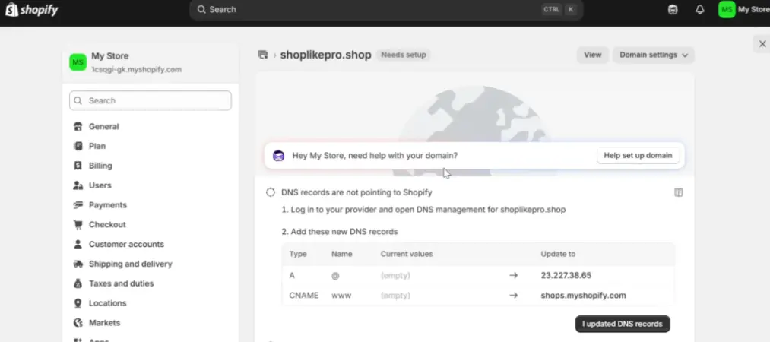Click the 23.227.38.65 IP value
This screenshot has height=342, width=770.
point(566,276)
